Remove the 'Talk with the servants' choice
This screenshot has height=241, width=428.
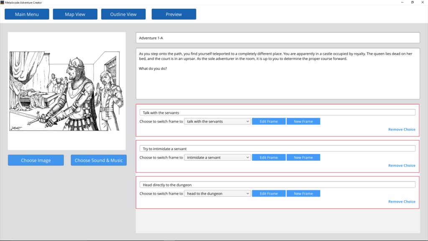[x=402, y=130]
